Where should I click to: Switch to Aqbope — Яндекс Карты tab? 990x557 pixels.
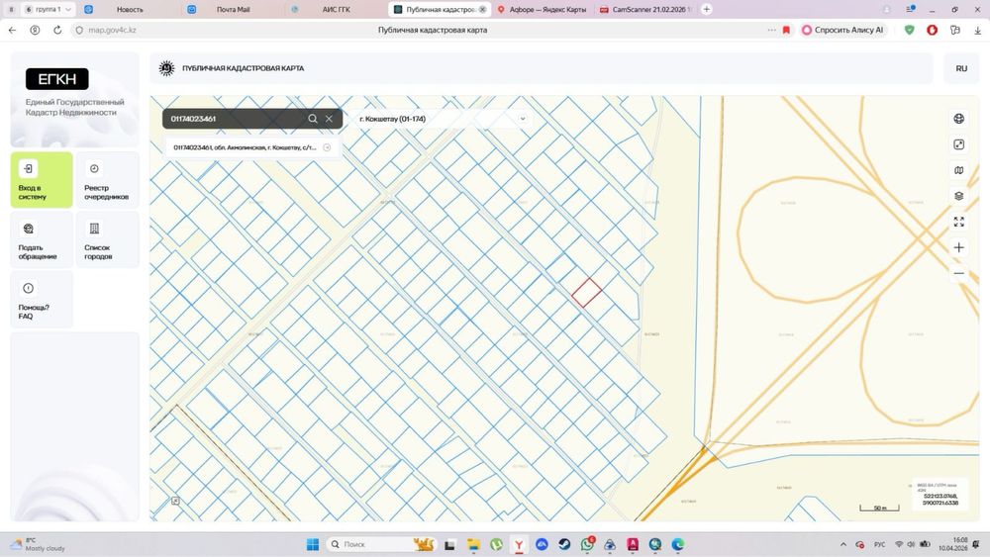[x=542, y=10]
